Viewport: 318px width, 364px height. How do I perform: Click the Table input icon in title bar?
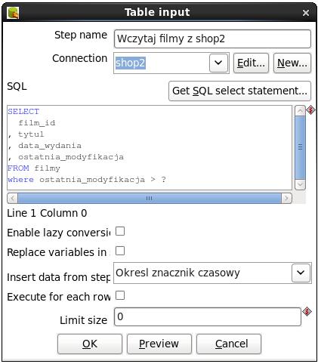click(x=13, y=13)
